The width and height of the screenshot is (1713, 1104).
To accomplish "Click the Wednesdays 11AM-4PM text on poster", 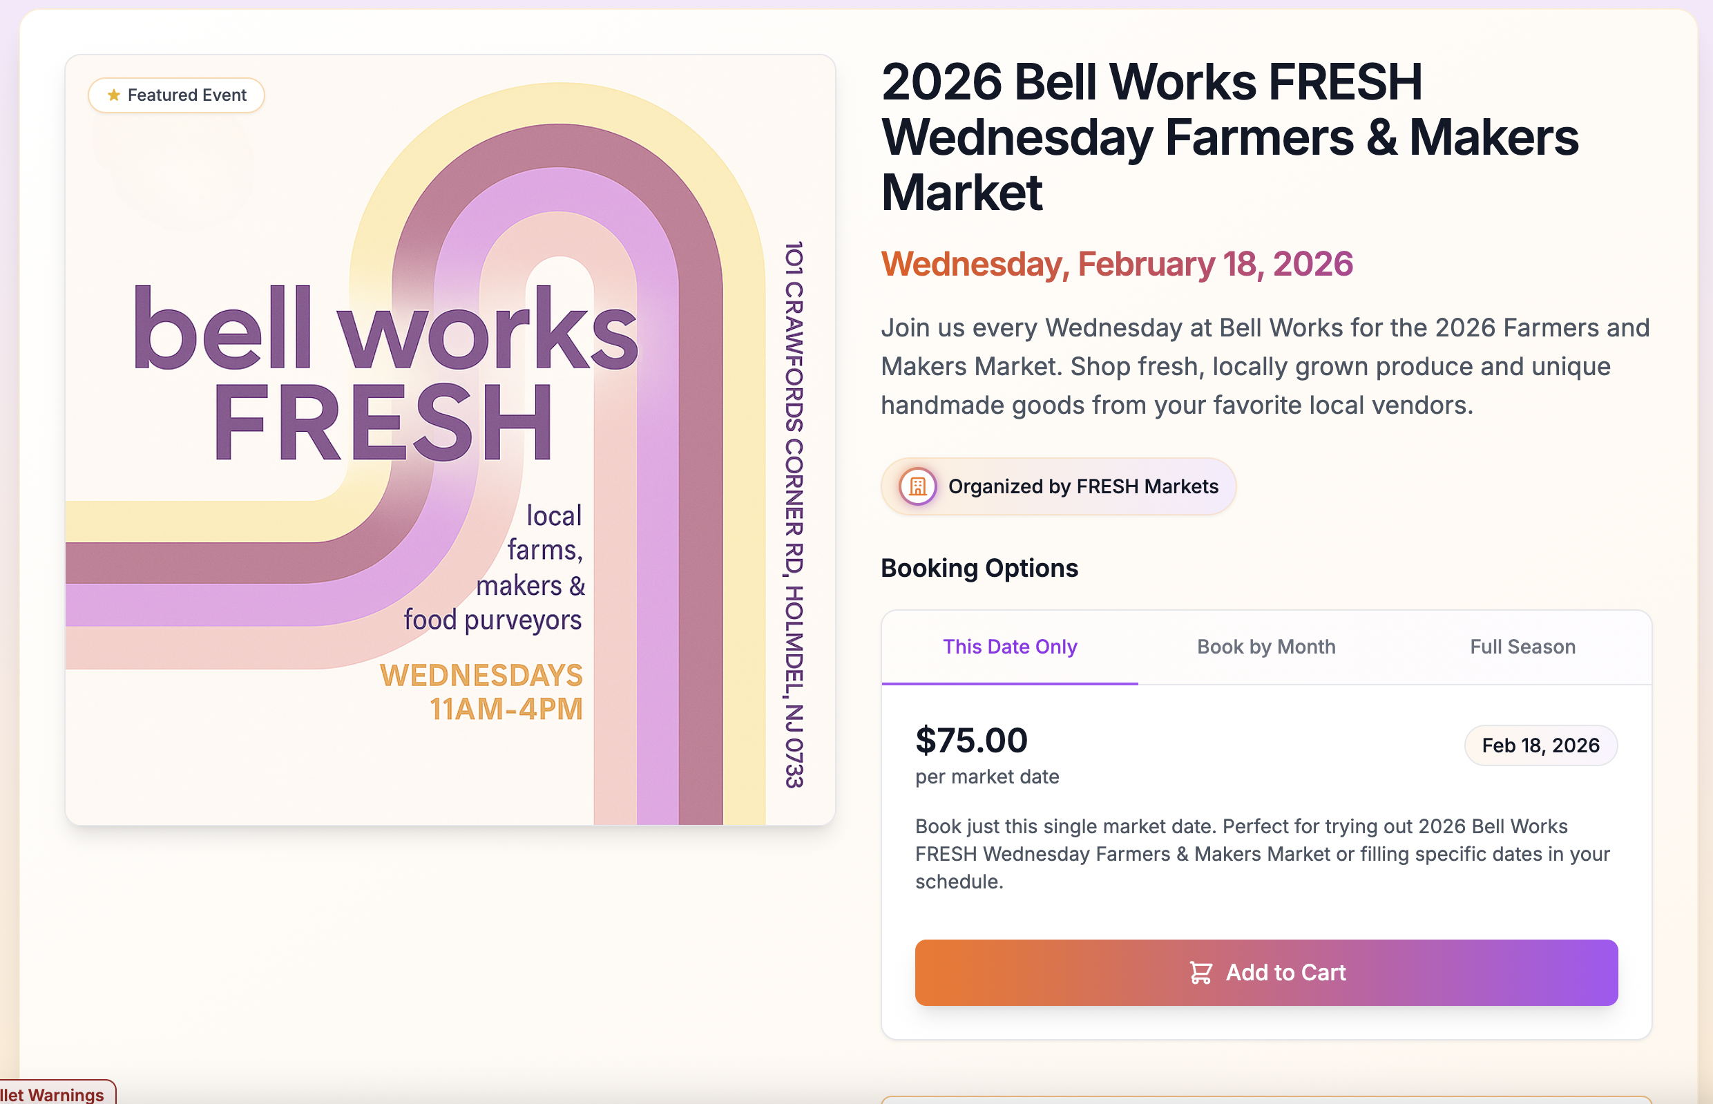I will (x=481, y=692).
